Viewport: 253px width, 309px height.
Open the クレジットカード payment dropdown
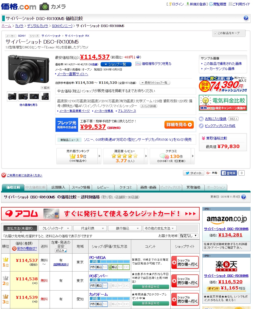(x=55, y=228)
